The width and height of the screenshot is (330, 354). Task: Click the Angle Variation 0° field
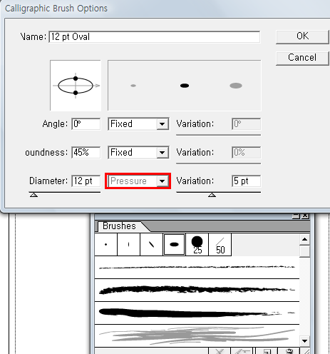pos(247,124)
